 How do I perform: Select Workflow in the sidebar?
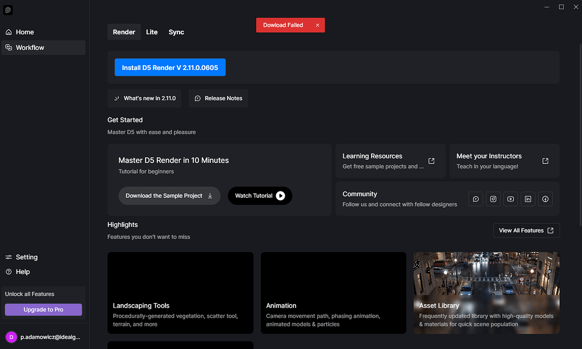pos(30,47)
